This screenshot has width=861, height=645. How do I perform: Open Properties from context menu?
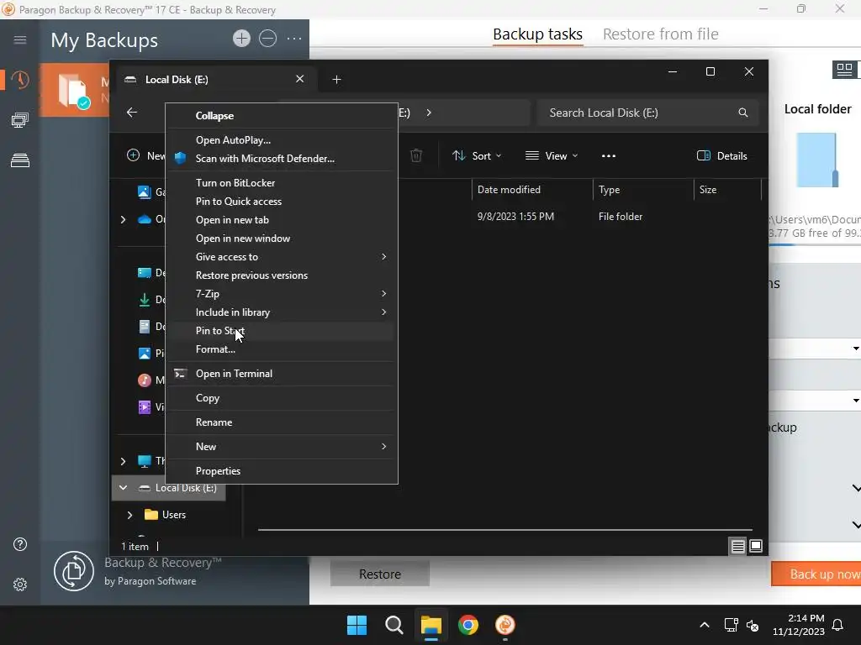point(282,470)
